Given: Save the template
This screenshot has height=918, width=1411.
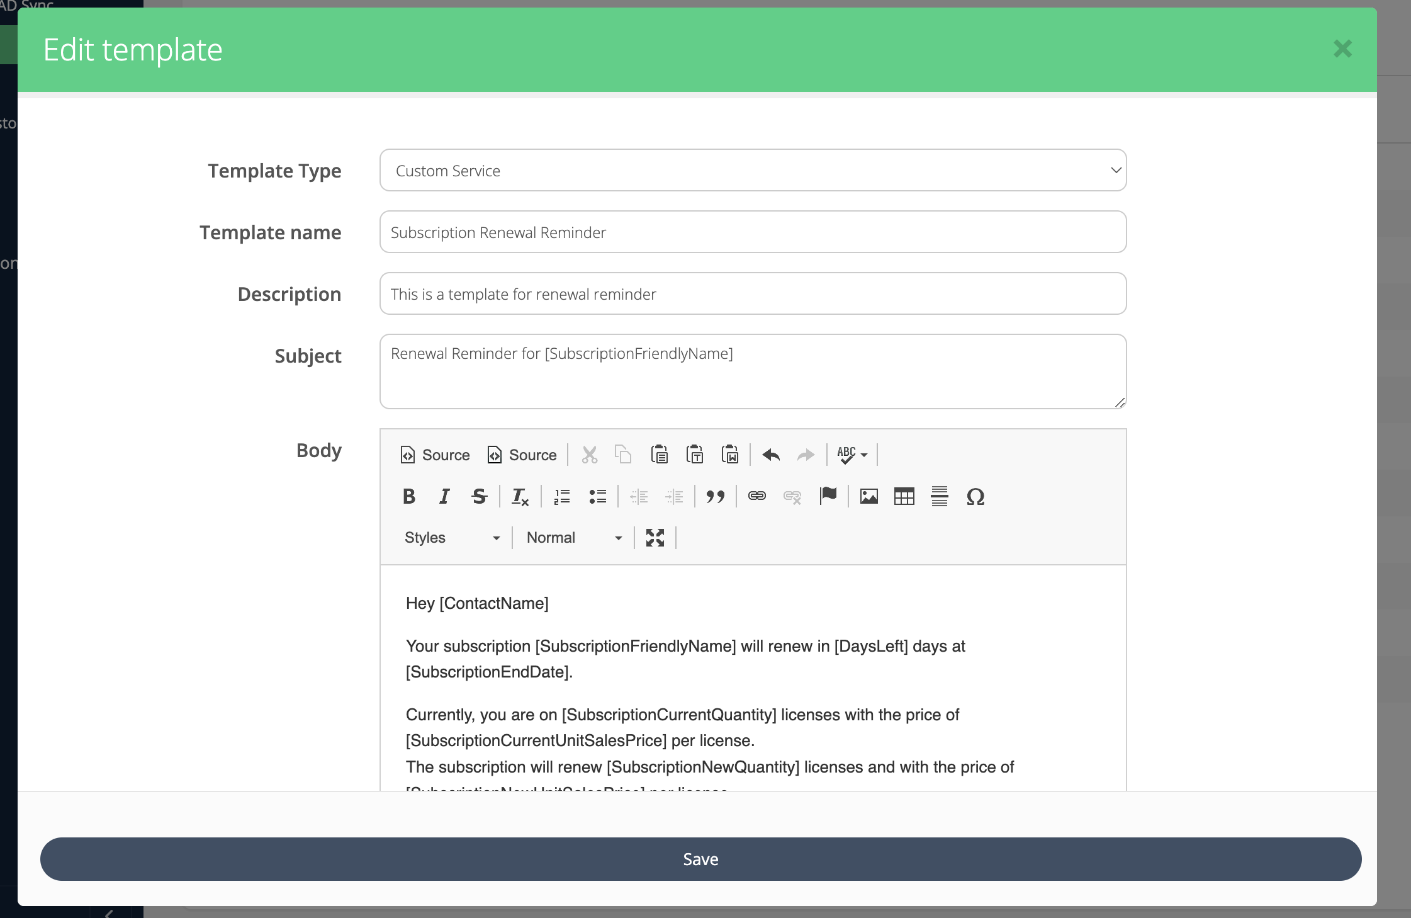Looking at the screenshot, I should pos(700,859).
